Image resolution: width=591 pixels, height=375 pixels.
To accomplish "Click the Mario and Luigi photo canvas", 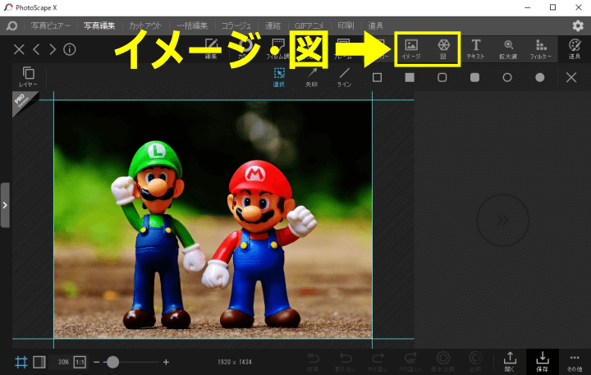I will click(x=213, y=219).
